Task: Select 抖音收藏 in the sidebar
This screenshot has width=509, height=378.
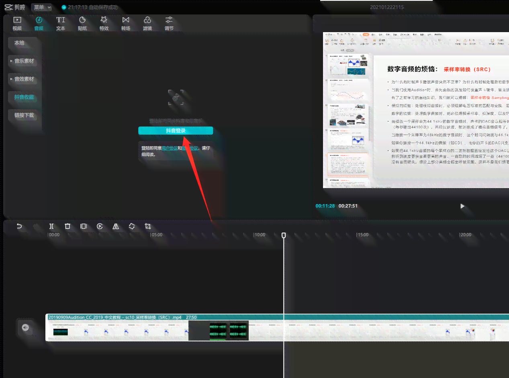Action: (23, 97)
